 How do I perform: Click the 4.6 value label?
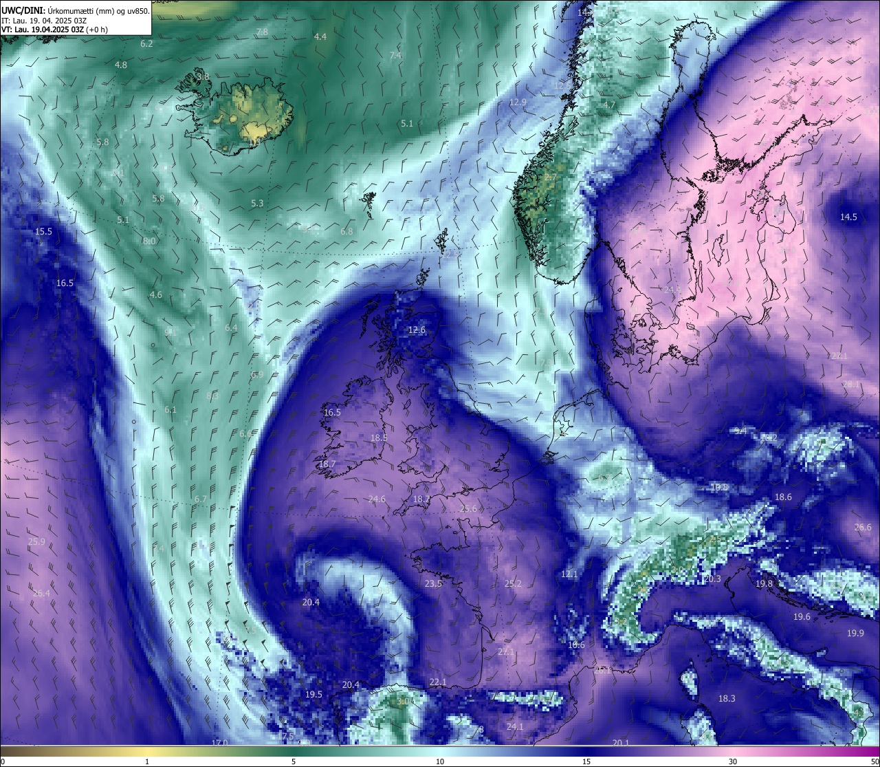pos(156,295)
